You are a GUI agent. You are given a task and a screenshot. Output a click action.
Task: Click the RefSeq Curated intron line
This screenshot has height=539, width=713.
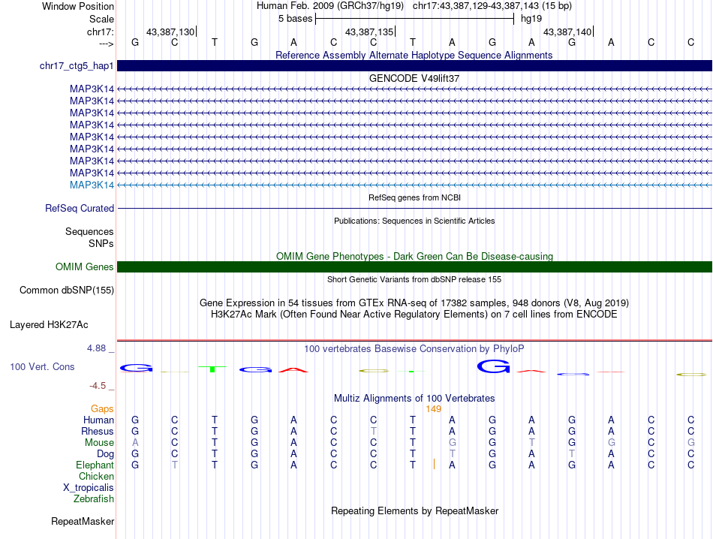[414, 209]
